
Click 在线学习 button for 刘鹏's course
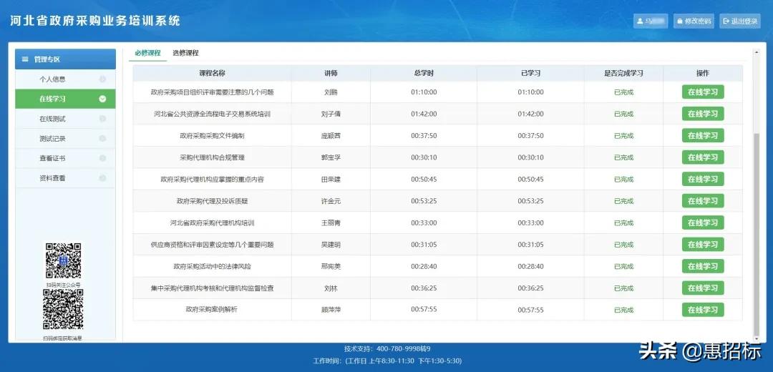[703, 92]
